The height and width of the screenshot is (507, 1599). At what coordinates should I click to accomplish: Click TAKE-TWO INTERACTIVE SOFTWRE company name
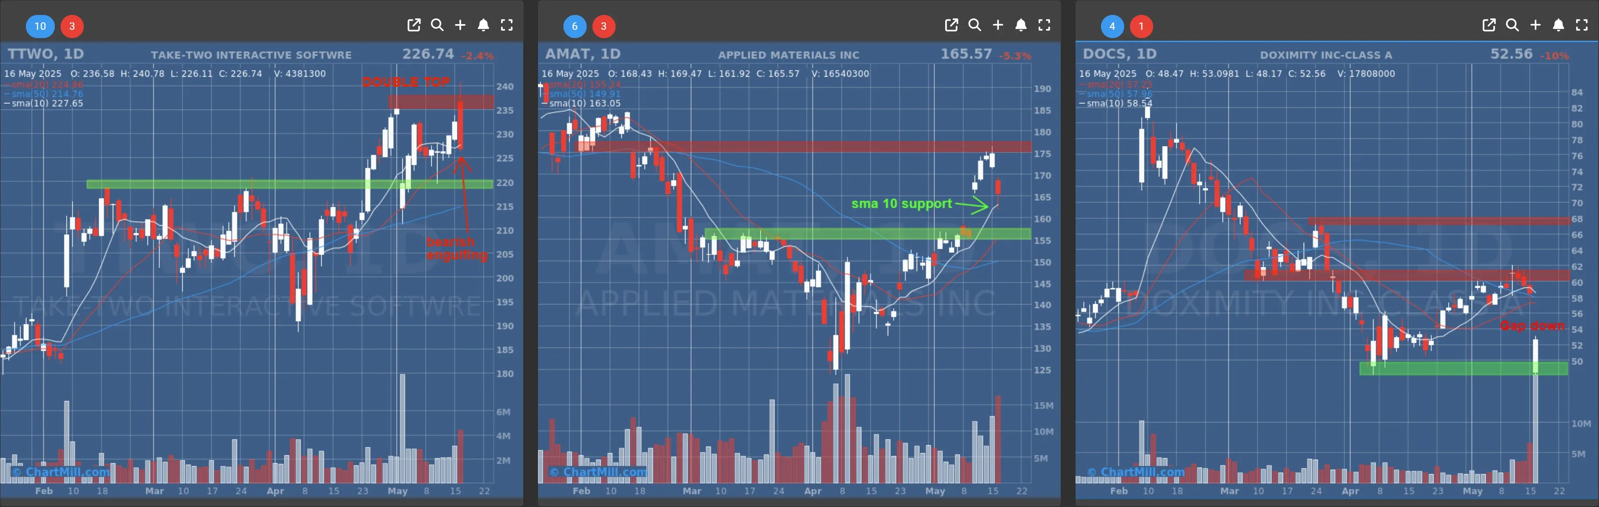pyautogui.click(x=251, y=55)
